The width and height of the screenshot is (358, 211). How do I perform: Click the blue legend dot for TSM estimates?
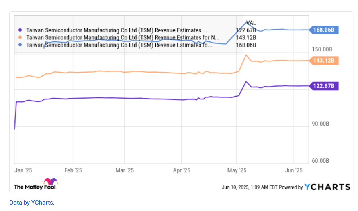coord(20,45)
